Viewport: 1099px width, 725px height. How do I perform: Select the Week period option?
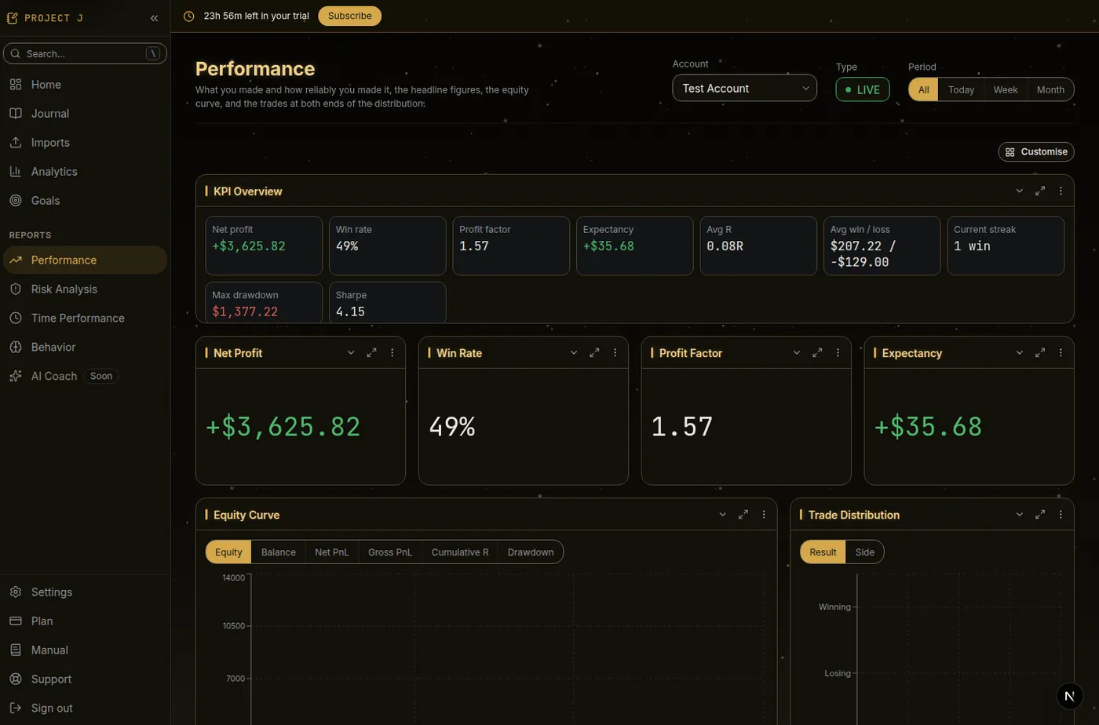tap(1006, 89)
